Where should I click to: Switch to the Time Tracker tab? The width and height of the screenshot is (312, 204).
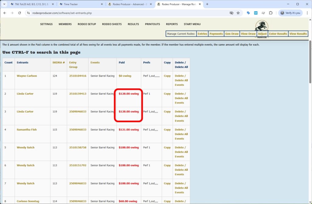click(x=79, y=4)
